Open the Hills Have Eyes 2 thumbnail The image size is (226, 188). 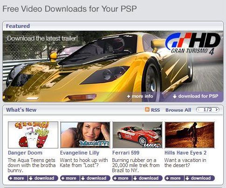click(x=190, y=135)
